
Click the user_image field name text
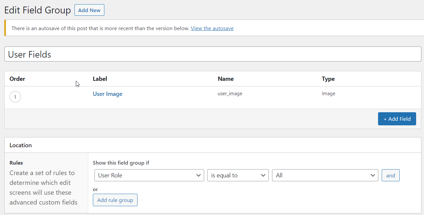[230, 94]
